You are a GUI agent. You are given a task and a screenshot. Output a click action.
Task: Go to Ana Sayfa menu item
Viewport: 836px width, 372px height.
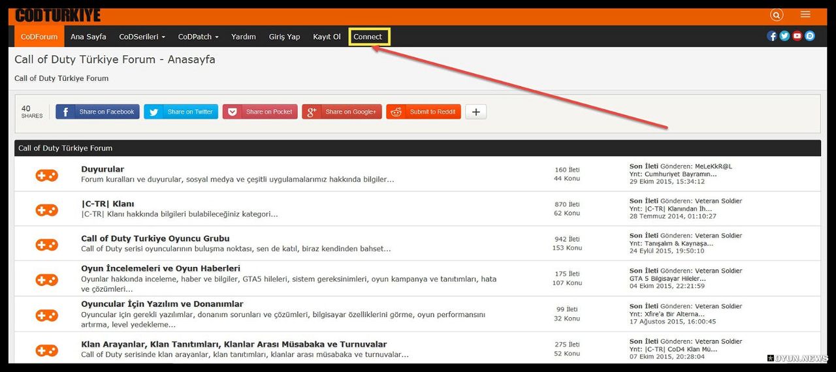click(x=88, y=37)
